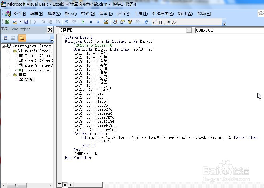Open Project Explorer toolbar icon

[x=115, y=22]
